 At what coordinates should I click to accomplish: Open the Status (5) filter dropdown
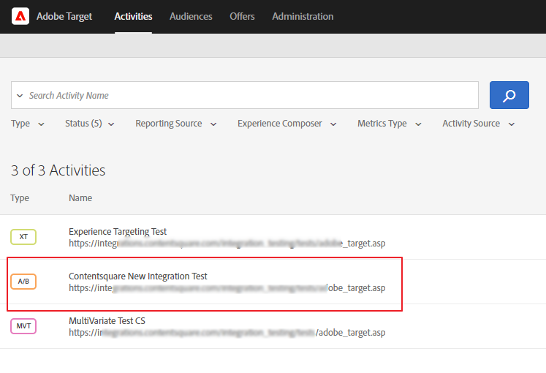tap(89, 124)
